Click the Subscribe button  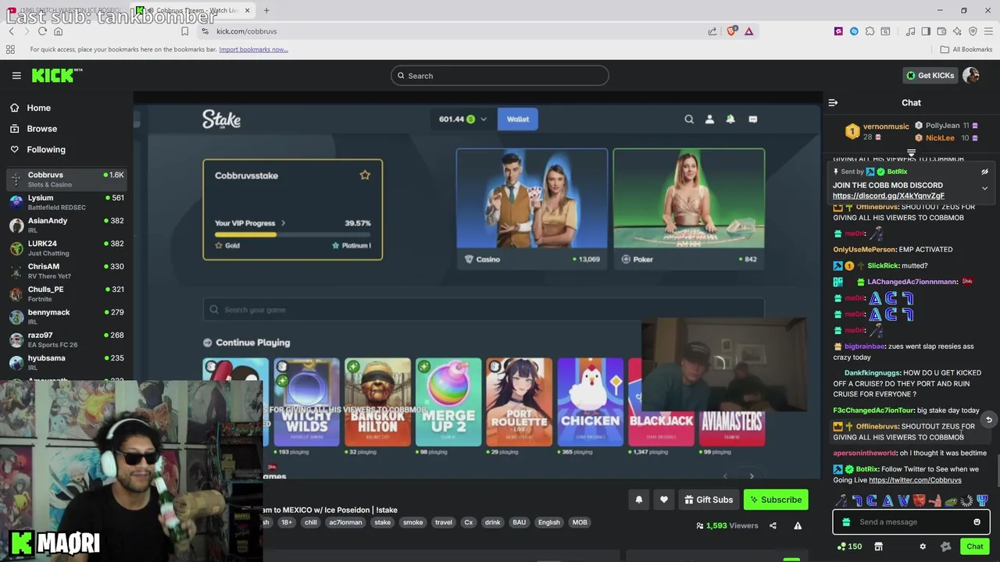coord(776,500)
